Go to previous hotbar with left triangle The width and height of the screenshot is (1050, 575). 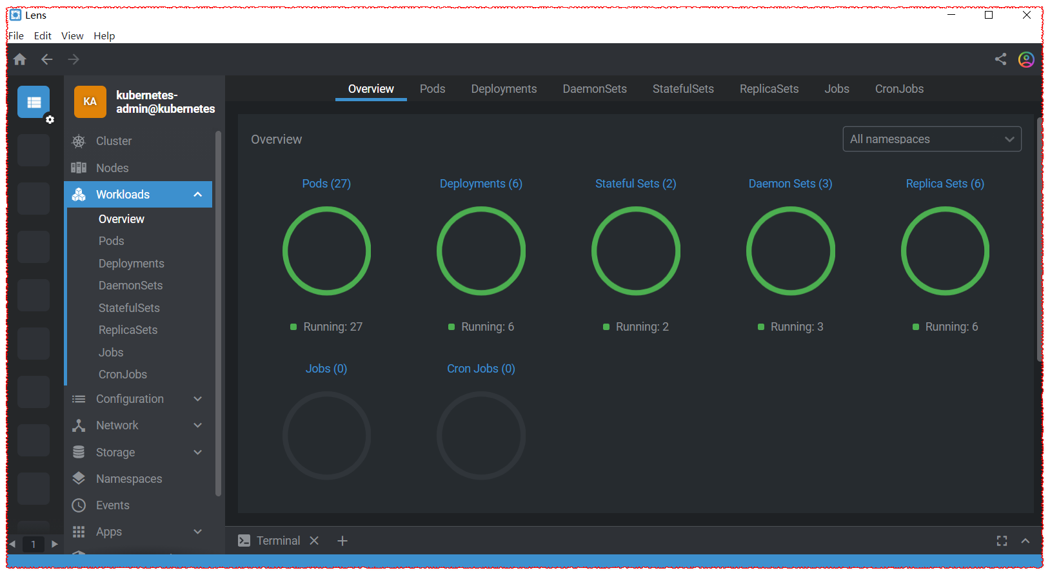point(12,544)
